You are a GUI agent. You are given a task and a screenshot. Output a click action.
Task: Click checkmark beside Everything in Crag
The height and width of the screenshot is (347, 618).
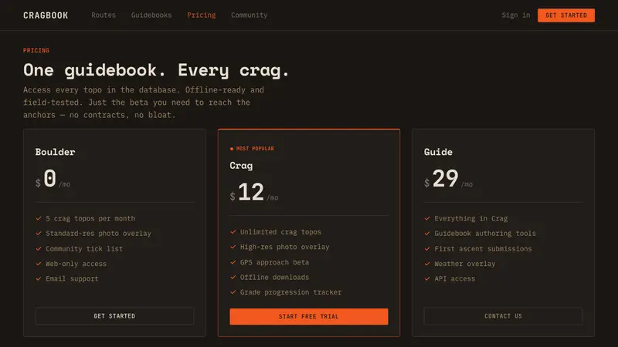[427, 218]
